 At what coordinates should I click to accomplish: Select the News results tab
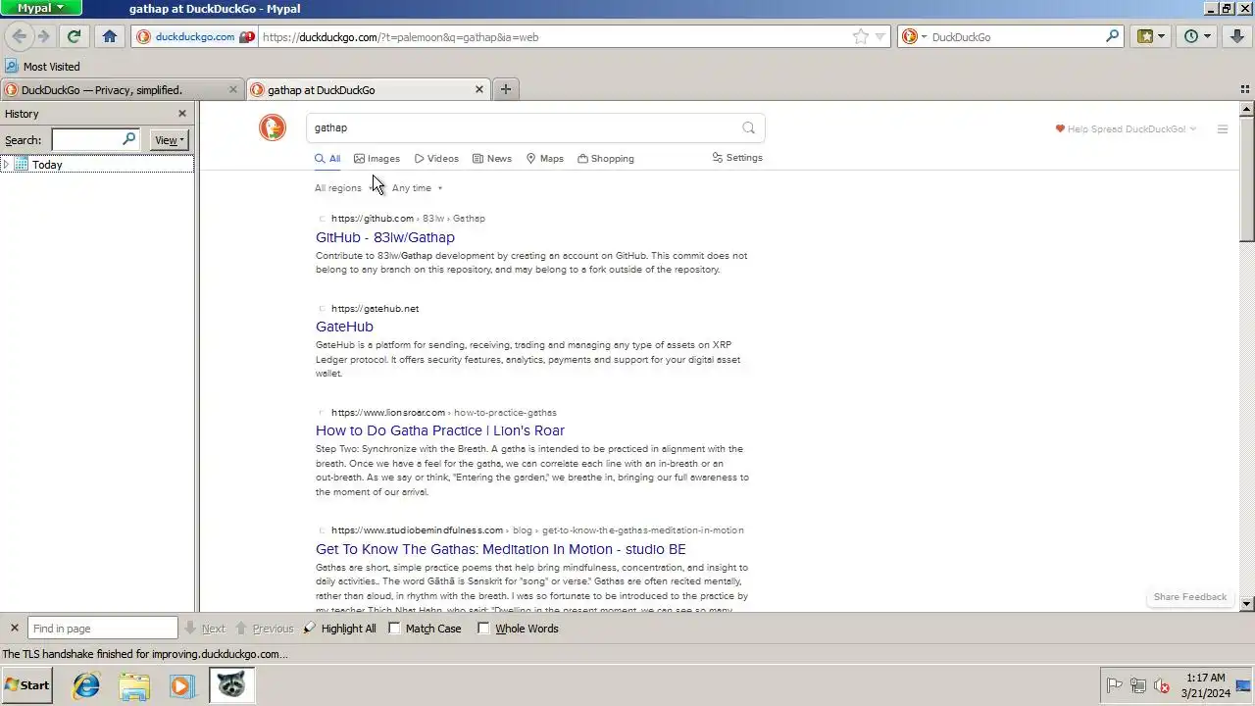(492, 158)
